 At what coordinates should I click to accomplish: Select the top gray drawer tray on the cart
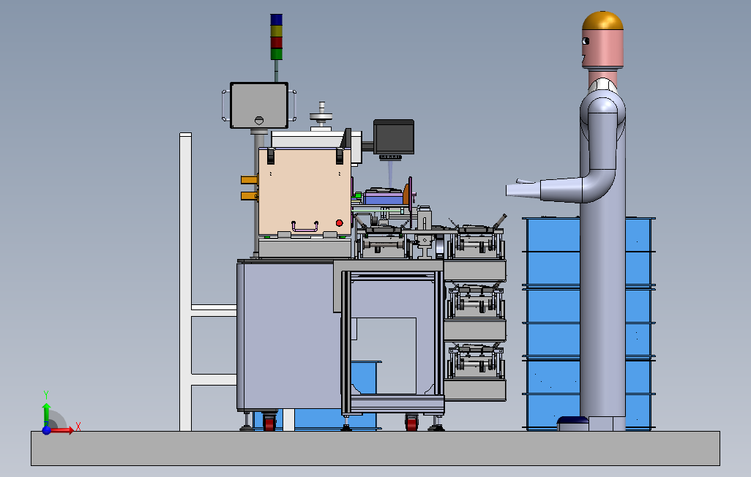pyautogui.click(x=474, y=271)
